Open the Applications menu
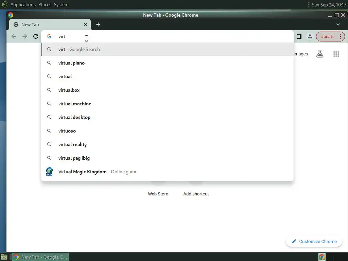Screen dimensions: 348x261 (x=23, y=4)
